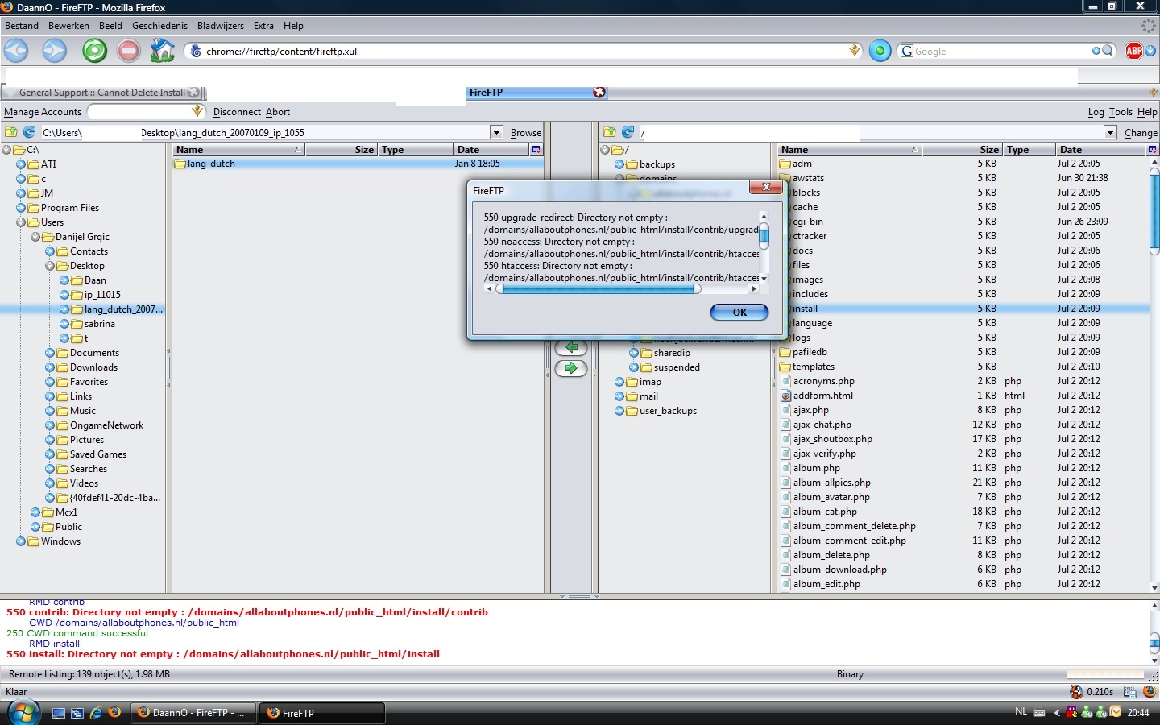Open remote list column picker icon

click(x=1153, y=150)
